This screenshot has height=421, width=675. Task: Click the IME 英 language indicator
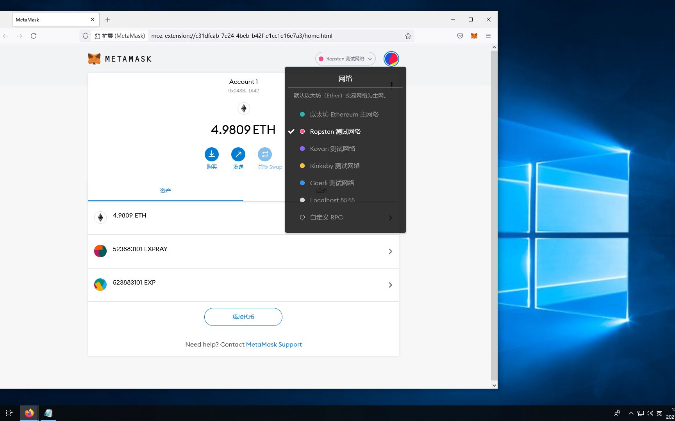[x=659, y=413]
